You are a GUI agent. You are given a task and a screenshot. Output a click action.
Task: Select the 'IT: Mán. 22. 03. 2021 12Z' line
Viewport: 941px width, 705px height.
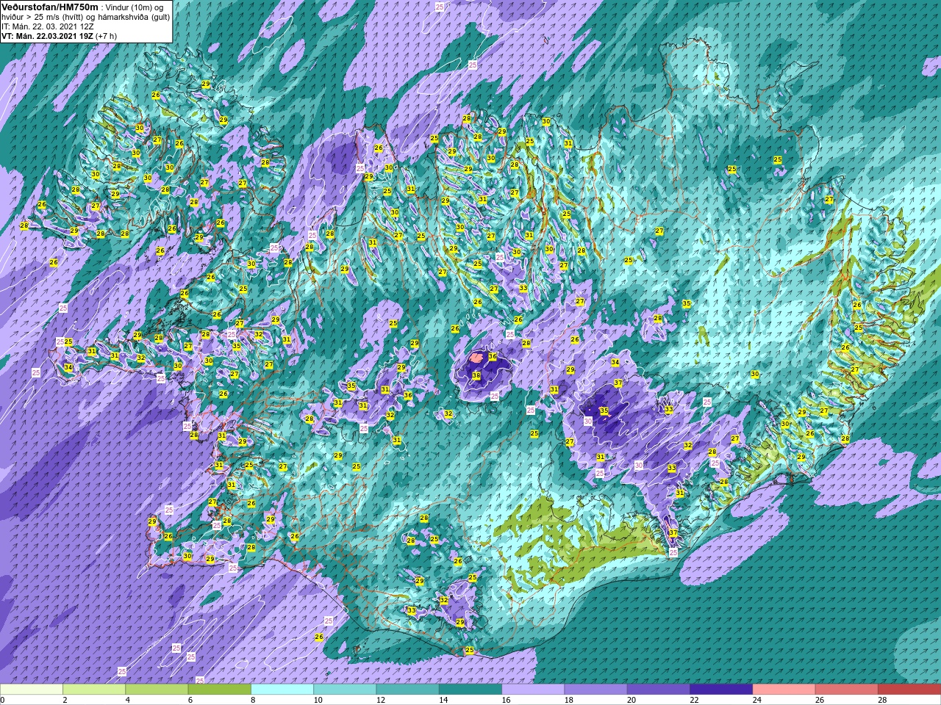[48, 26]
